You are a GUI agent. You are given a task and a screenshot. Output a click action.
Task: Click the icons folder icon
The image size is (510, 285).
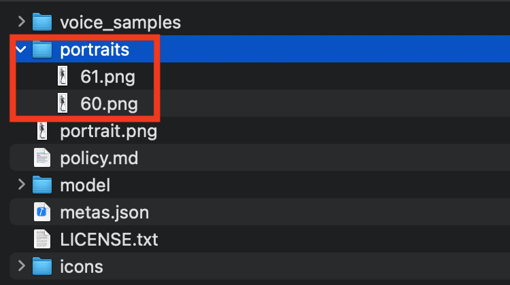point(42,266)
